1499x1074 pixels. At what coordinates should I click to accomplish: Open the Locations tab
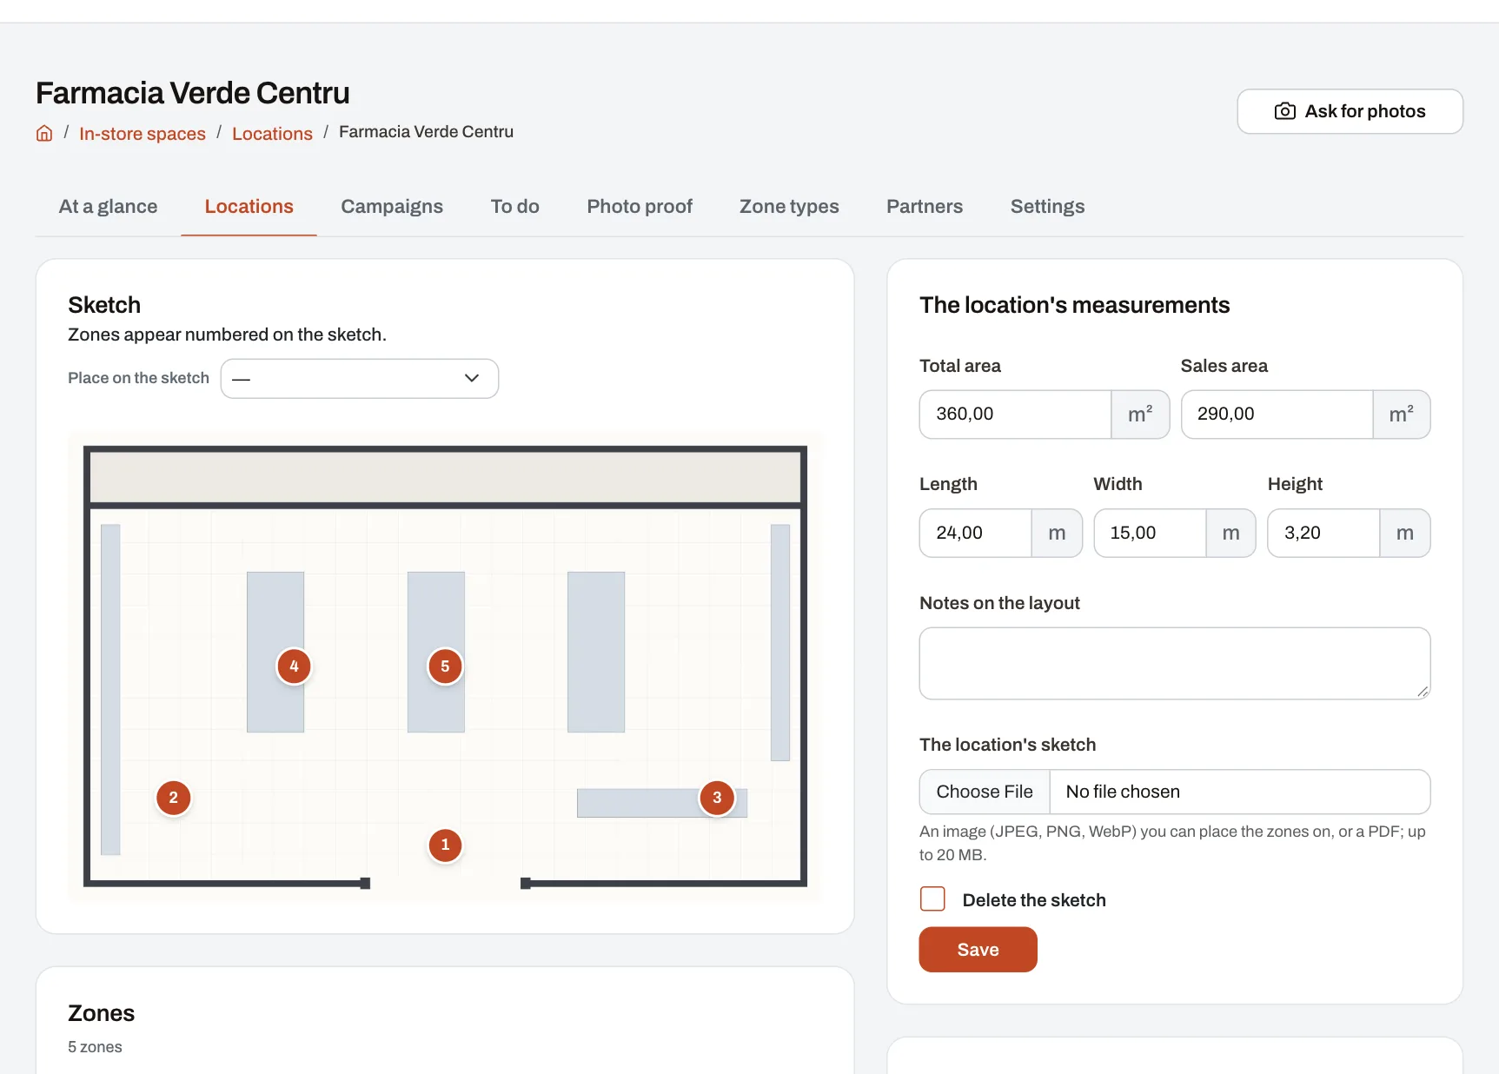click(249, 207)
